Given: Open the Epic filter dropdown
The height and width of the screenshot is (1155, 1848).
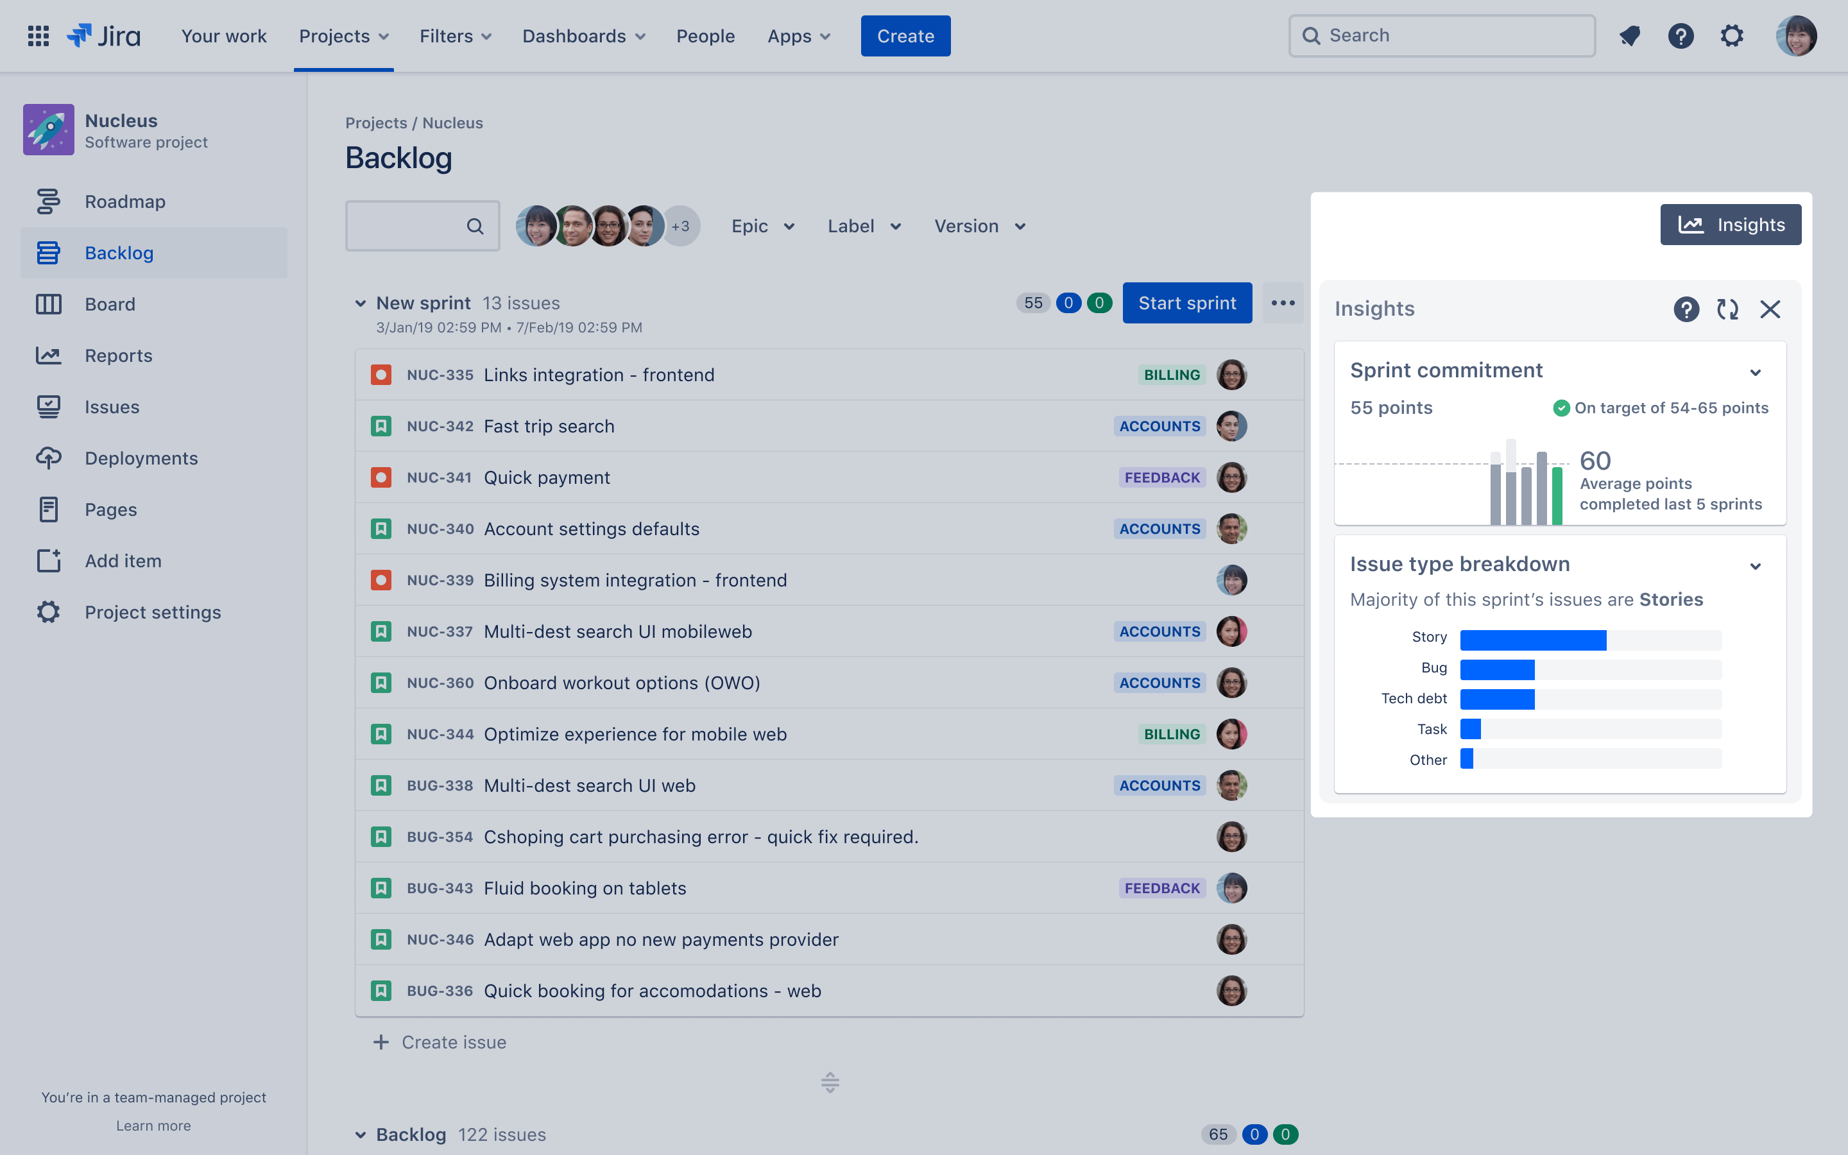Looking at the screenshot, I should (762, 225).
